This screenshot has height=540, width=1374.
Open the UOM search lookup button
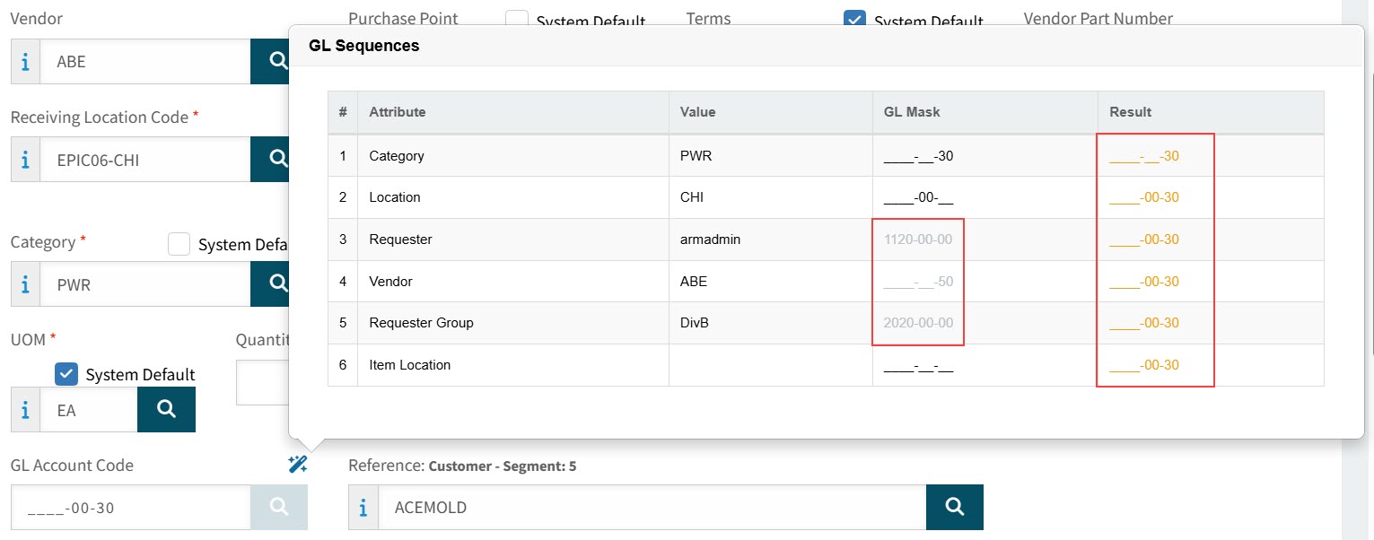pos(166,409)
